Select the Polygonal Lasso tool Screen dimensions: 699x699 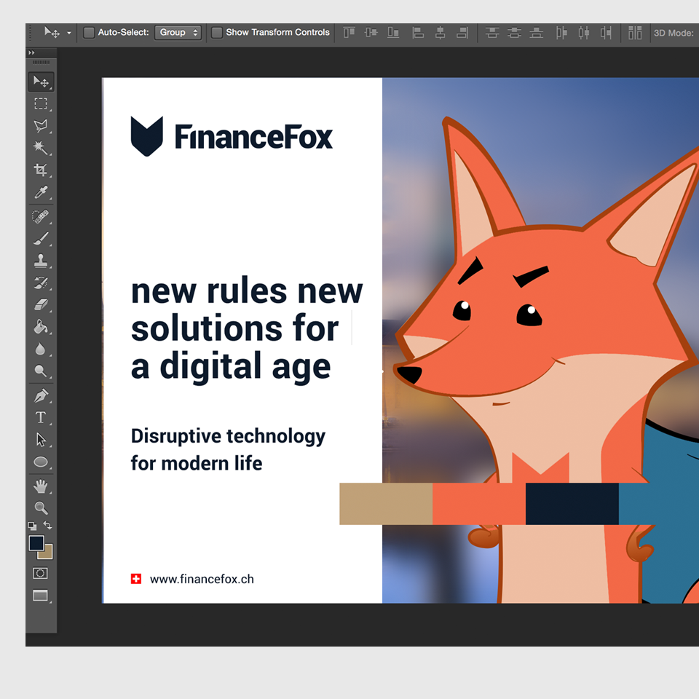click(41, 126)
